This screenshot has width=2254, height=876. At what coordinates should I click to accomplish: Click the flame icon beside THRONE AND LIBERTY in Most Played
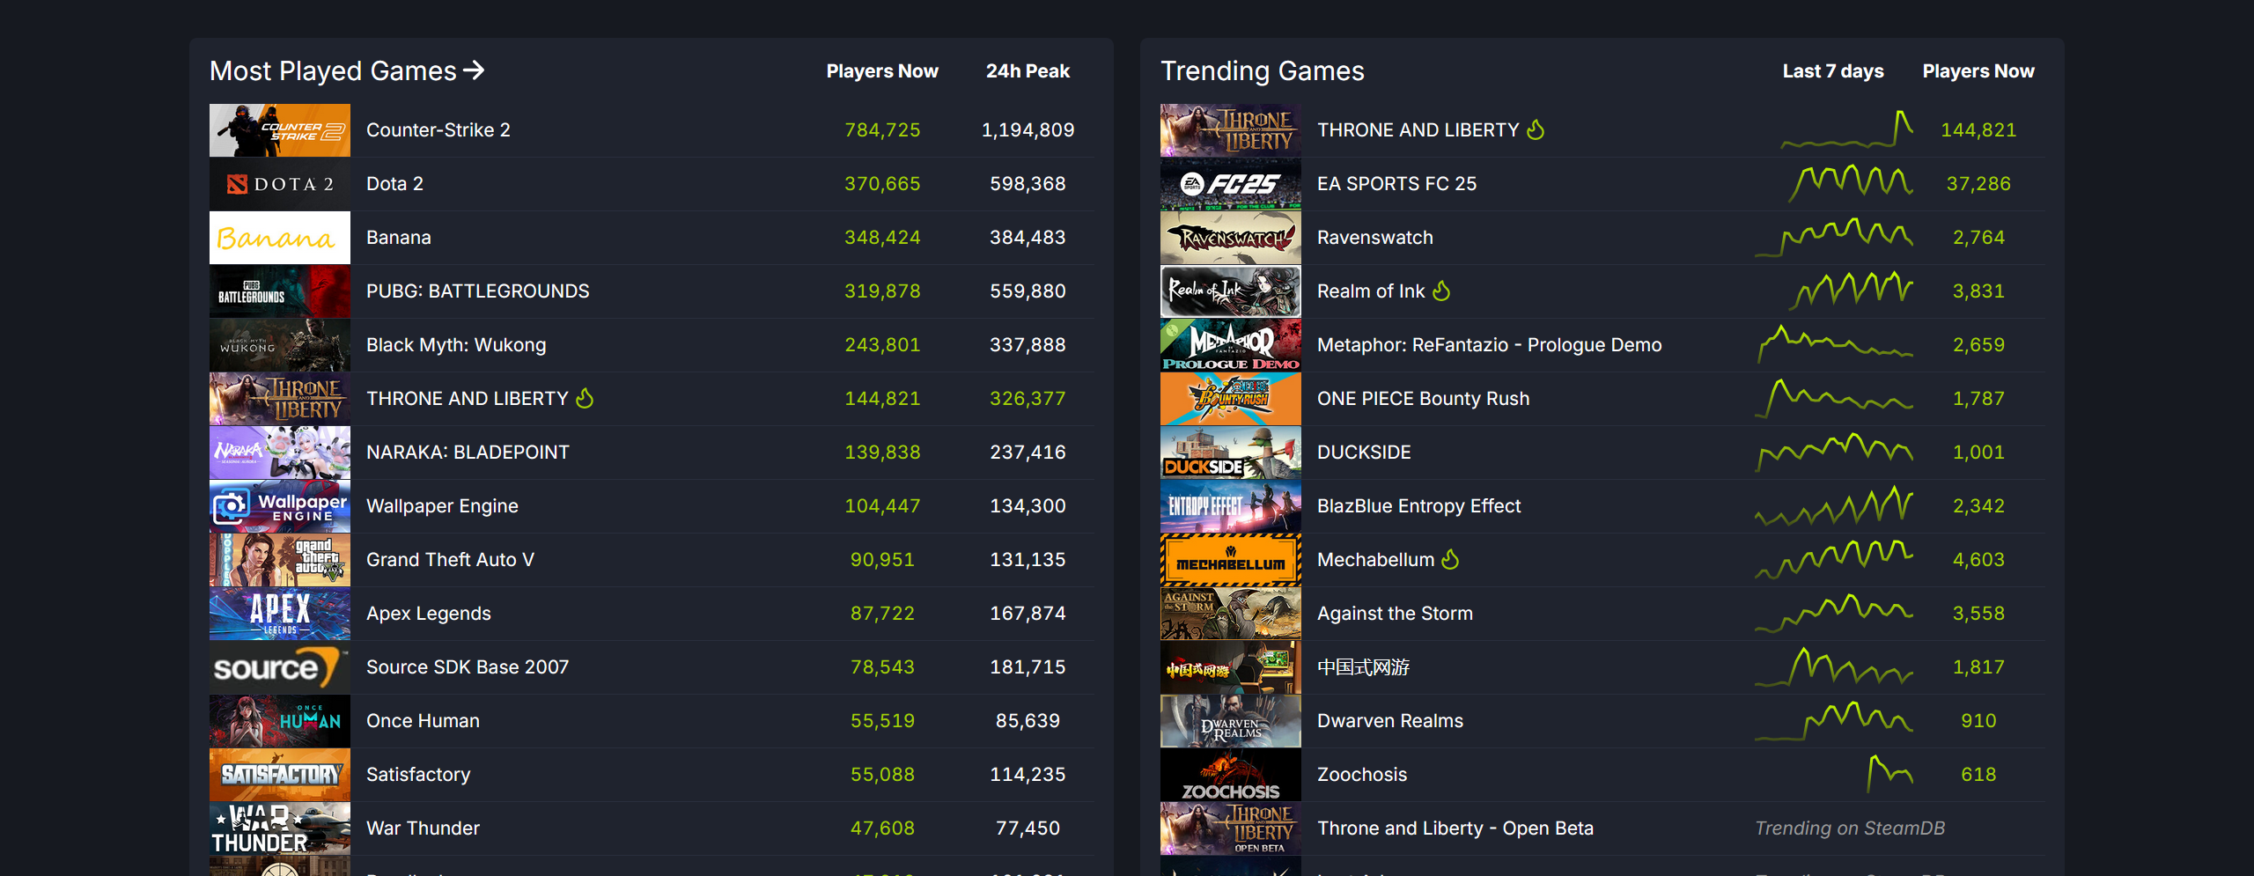(x=585, y=398)
